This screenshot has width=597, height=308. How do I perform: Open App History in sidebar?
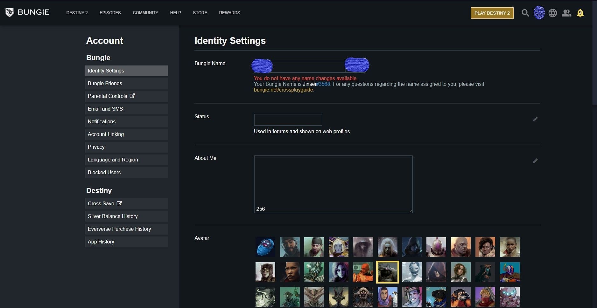pyautogui.click(x=127, y=242)
